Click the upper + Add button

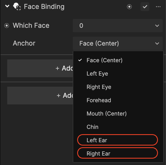point(40,68)
